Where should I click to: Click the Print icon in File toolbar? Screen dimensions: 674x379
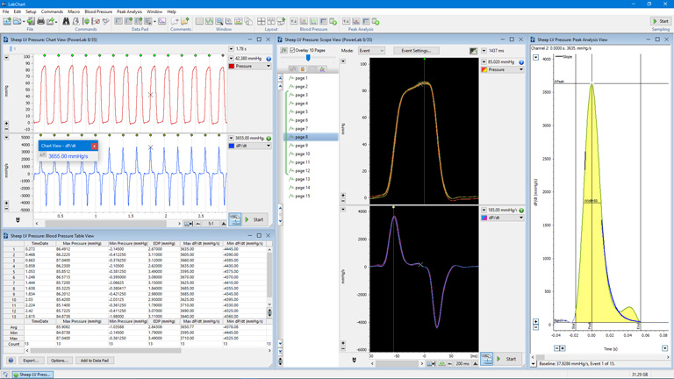40,21
